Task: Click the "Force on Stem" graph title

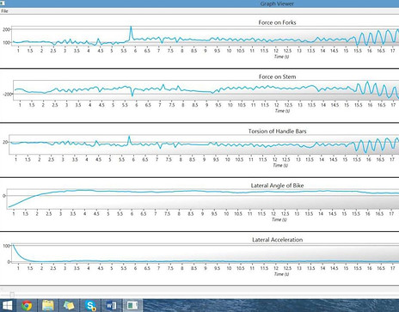Action: pyautogui.click(x=277, y=76)
